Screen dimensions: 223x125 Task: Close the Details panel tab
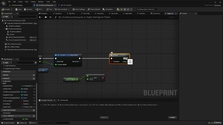(195, 14)
